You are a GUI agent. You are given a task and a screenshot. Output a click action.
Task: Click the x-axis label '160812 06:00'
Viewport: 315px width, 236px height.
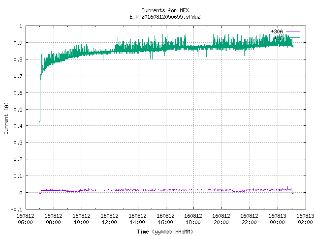(25, 219)
